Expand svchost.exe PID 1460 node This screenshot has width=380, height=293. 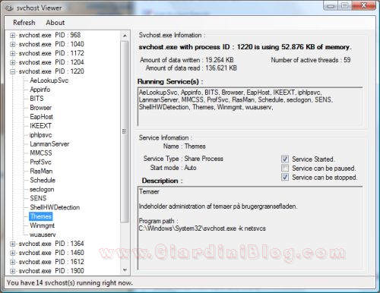tap(12, 253)
